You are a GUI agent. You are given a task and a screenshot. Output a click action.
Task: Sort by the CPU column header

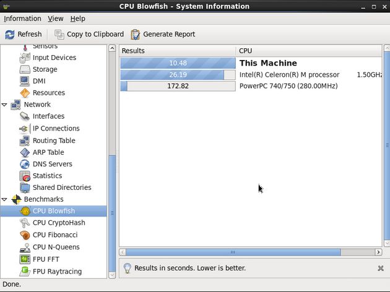pos(309,51)
